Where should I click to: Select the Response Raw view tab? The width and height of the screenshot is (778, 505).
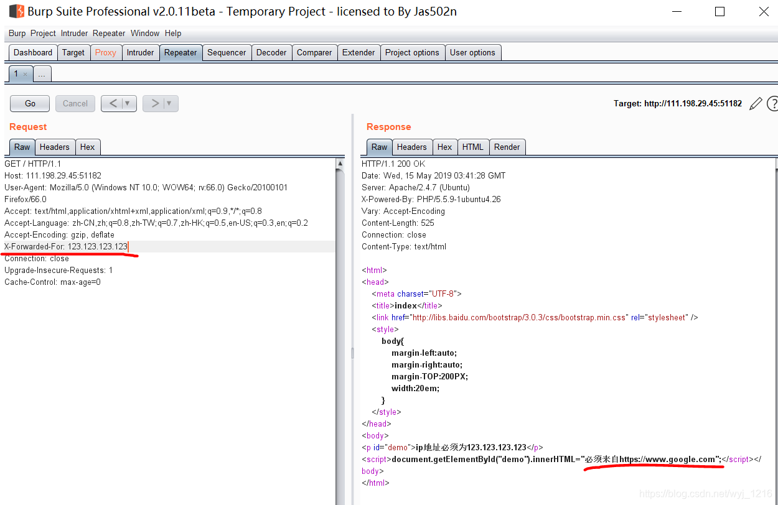pyautogui.click(x=380, y=147)
